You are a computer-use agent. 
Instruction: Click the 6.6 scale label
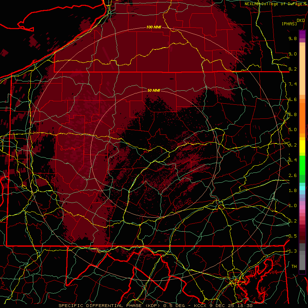coord(293,99)
